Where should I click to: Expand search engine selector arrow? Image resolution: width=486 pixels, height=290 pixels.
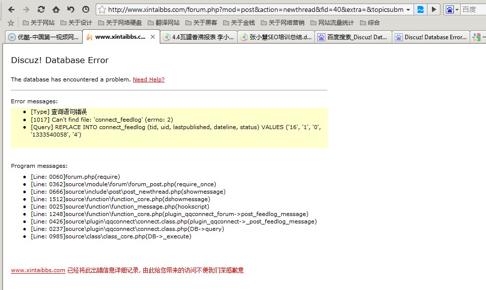coord(457,10)
